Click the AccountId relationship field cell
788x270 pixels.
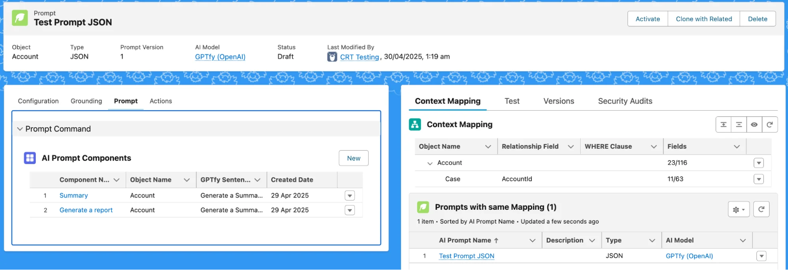517,179
